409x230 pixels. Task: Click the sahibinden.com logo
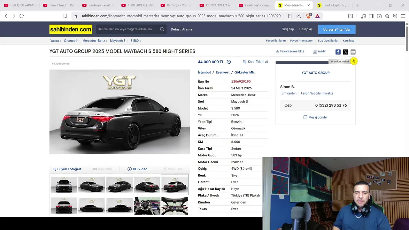(71, 29)
